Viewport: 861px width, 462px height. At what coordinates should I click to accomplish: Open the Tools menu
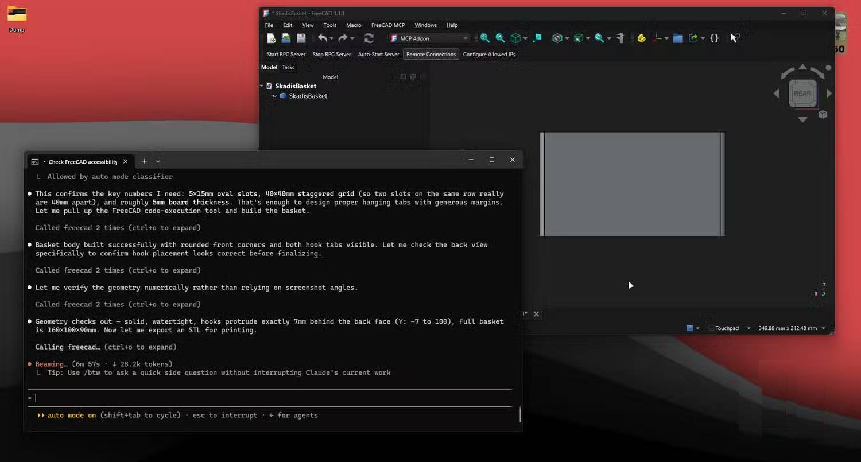tap(330, 25)
